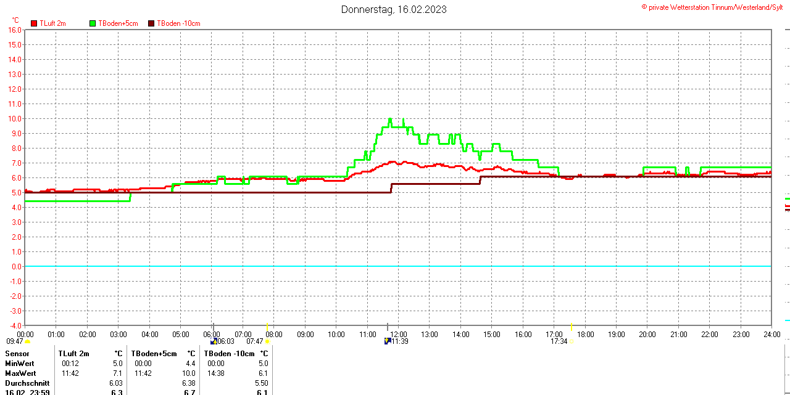Screen dimensions: 790x395
Task: Click the sunset icon beside 17:34
Action: click(x=572, y=341)
